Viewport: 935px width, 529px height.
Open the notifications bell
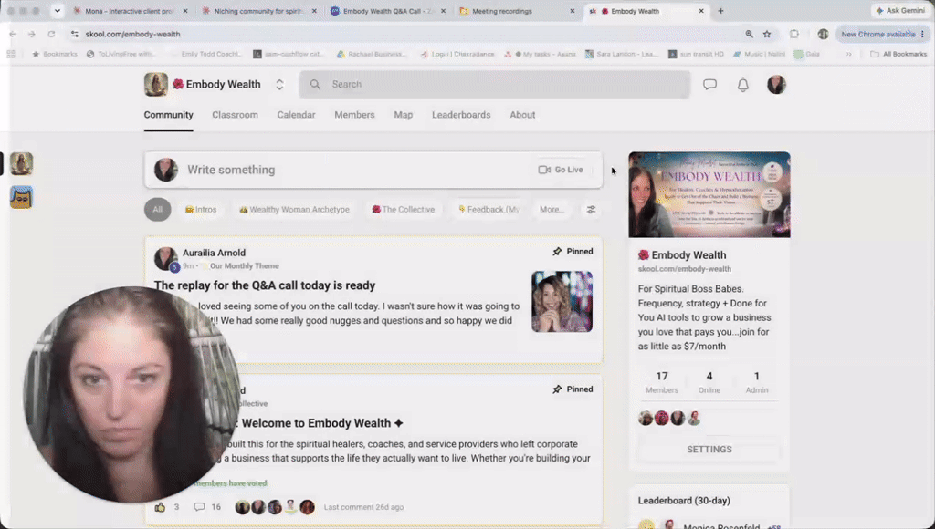[x=743, y=85]
